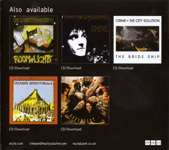Select The Adversary Live album cover

85,100
